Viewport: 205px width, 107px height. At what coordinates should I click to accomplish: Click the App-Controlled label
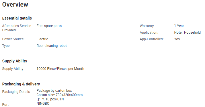coord(152,39)
